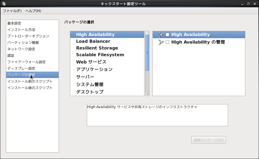Open the ヘルプ(H) menu
The width and height of the screenshot is (259, 159).
click(x=33, y=11)
